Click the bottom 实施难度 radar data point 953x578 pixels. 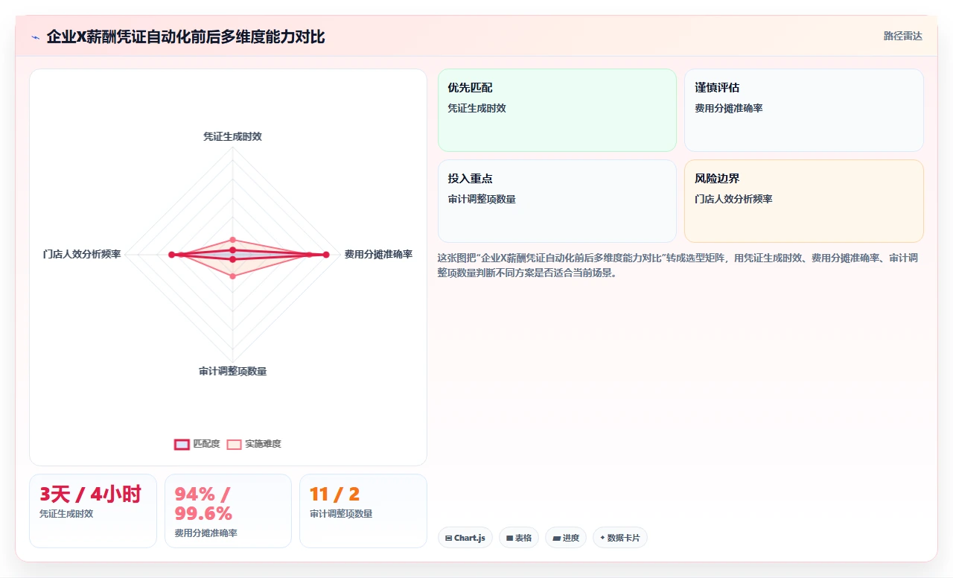[x=232, y=276]
